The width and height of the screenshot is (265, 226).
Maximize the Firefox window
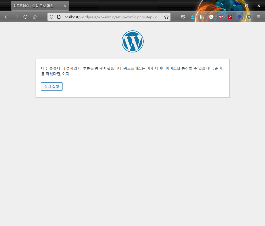[247, 6]
